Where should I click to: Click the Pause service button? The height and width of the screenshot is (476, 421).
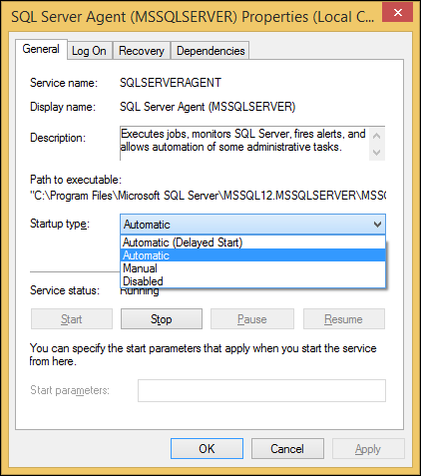coord(252,319)
